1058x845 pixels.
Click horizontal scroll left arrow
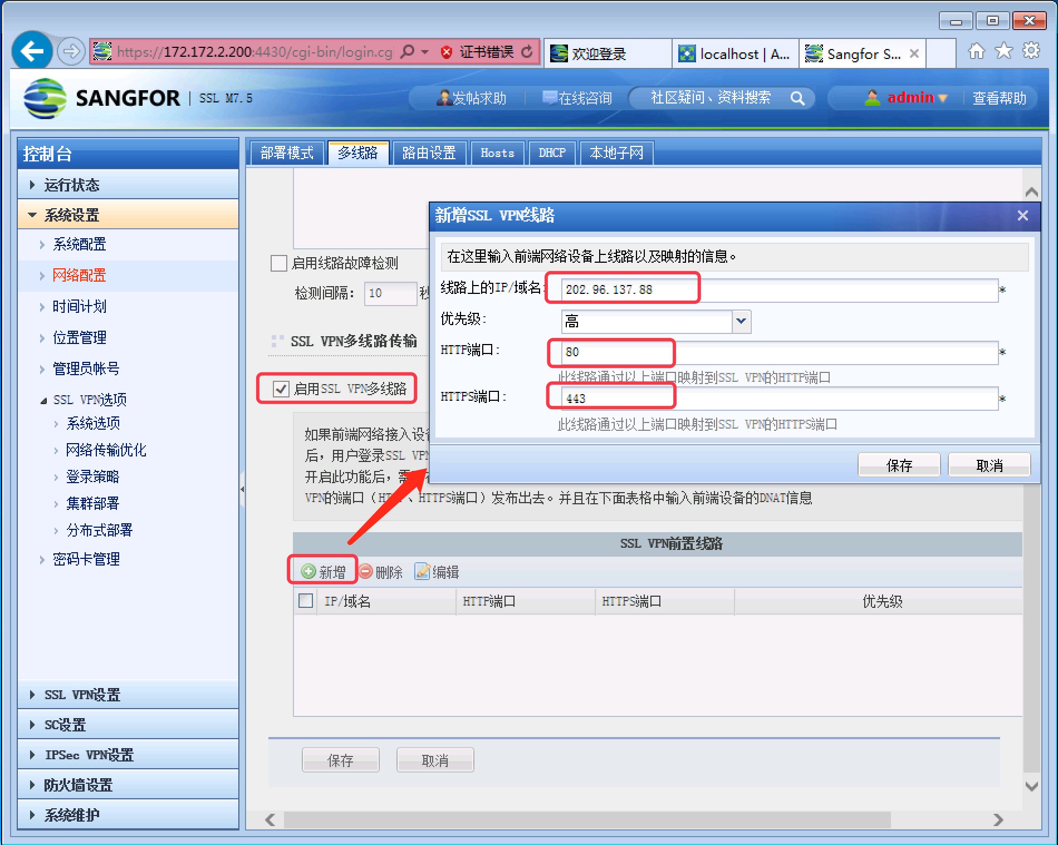click(271, 819)
